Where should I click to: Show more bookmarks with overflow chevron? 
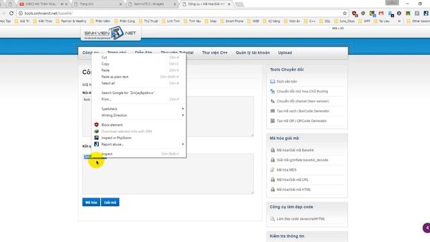click(399, 21)
